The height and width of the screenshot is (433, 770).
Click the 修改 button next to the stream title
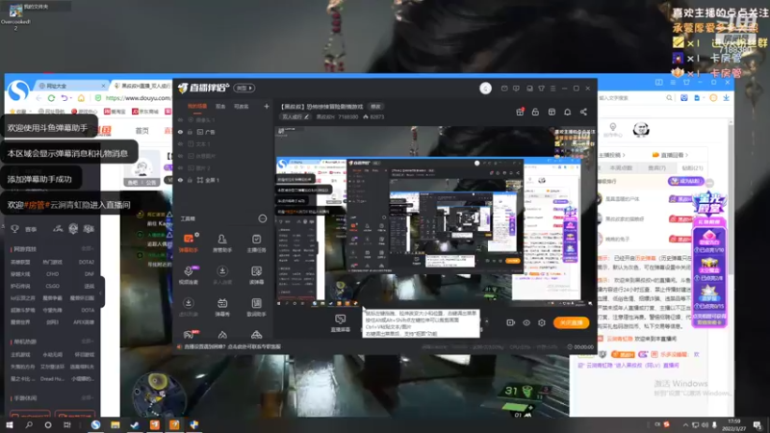tap(375, 107)
